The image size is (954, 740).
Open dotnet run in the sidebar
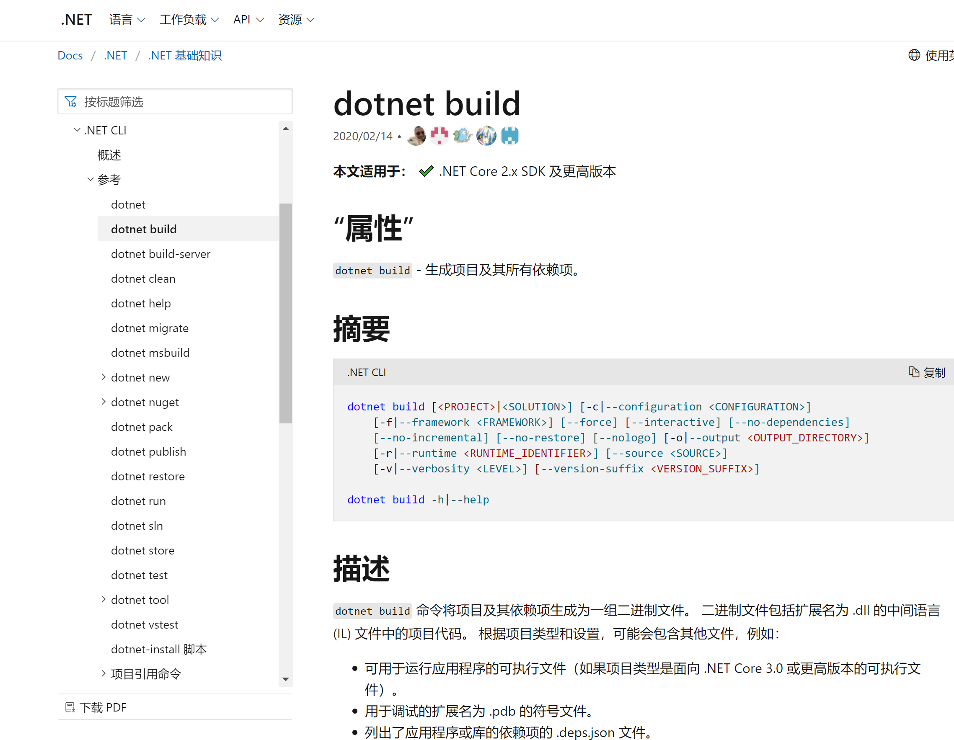pyautogui.click(x=138, y=501)
